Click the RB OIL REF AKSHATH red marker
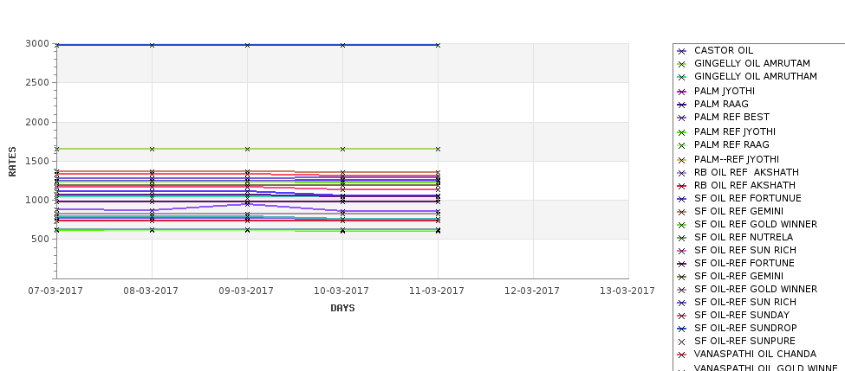 point(681,186)
